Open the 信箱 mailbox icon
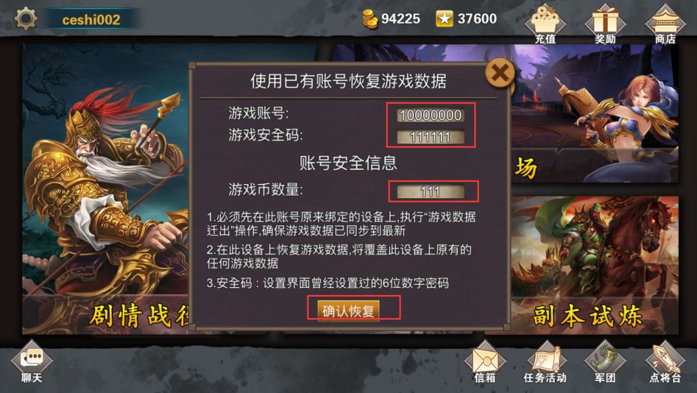 click(x=485, y=362)
